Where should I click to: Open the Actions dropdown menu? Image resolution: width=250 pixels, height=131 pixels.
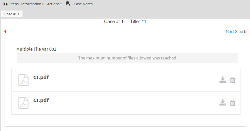pos(54,4)
